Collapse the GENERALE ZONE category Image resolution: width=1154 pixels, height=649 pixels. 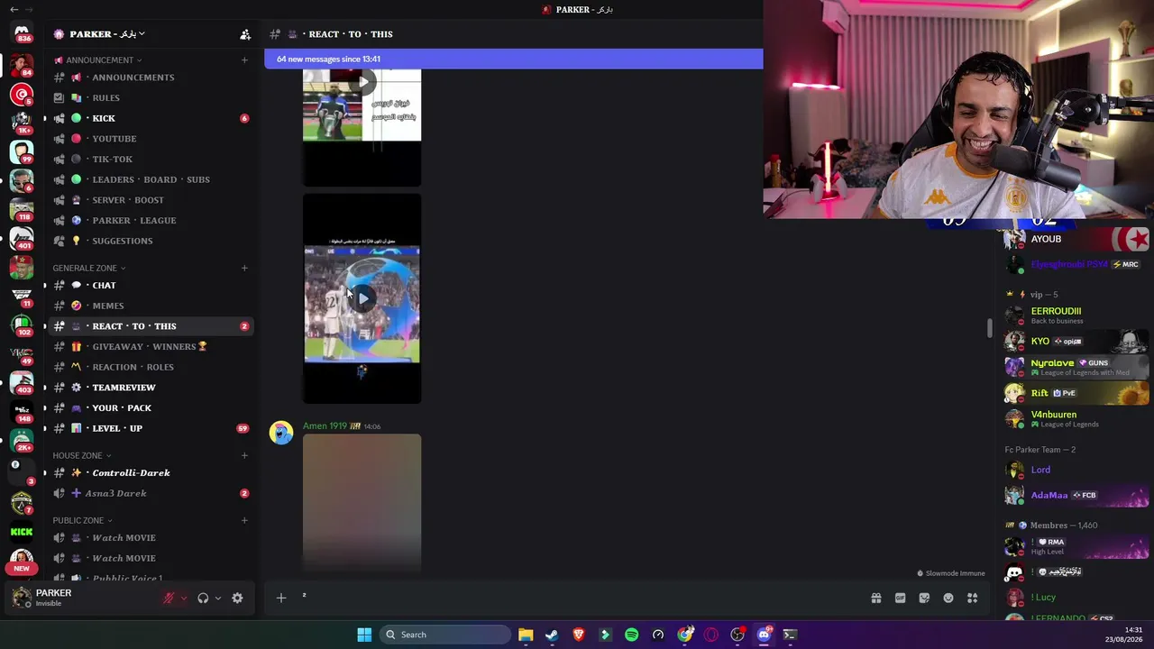coord(88,268)
